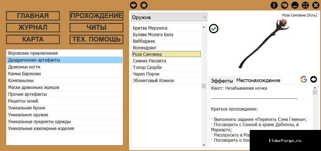The width and height of the screenshot is (321, 151).
Task: Select Даэдрические артефакты in the list
Action: click(64, 60)
